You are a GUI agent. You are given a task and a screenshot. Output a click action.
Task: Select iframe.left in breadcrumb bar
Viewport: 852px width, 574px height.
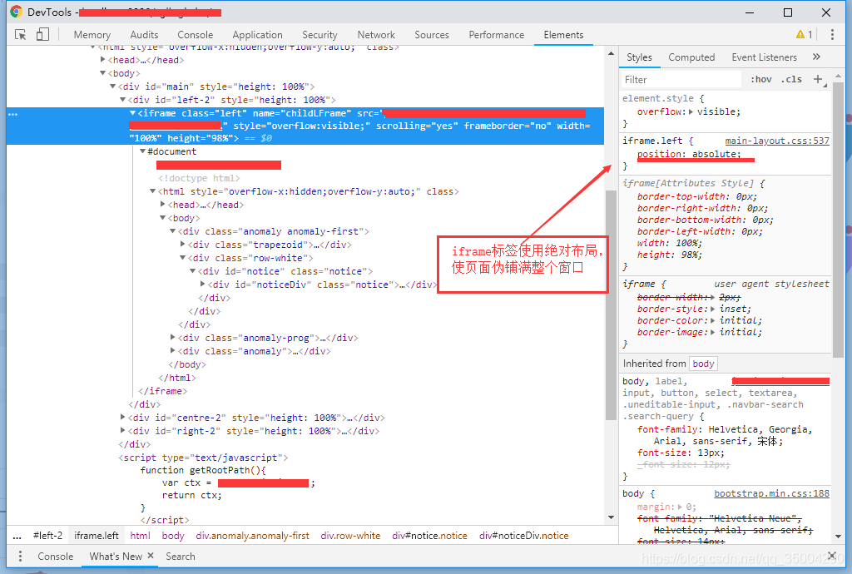[x=97, y=536]
